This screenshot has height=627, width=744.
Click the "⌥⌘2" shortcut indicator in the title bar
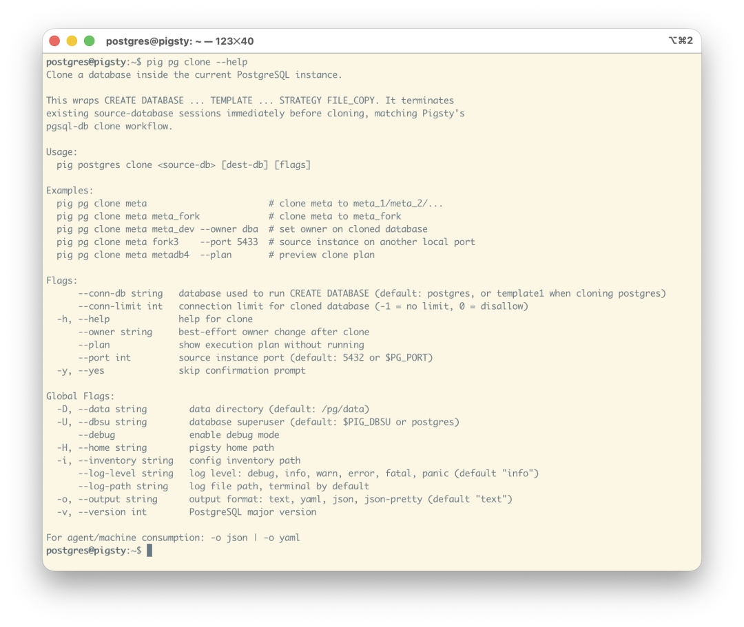tap(681, 41)
